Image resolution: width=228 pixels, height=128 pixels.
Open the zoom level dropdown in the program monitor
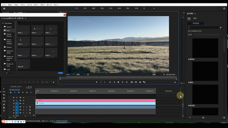point(81,74)
